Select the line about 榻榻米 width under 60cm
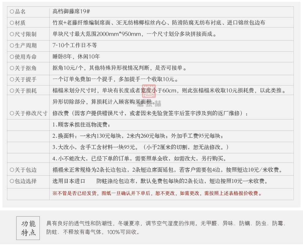Screen dimensions: 303x245 (x=170, y=90)
